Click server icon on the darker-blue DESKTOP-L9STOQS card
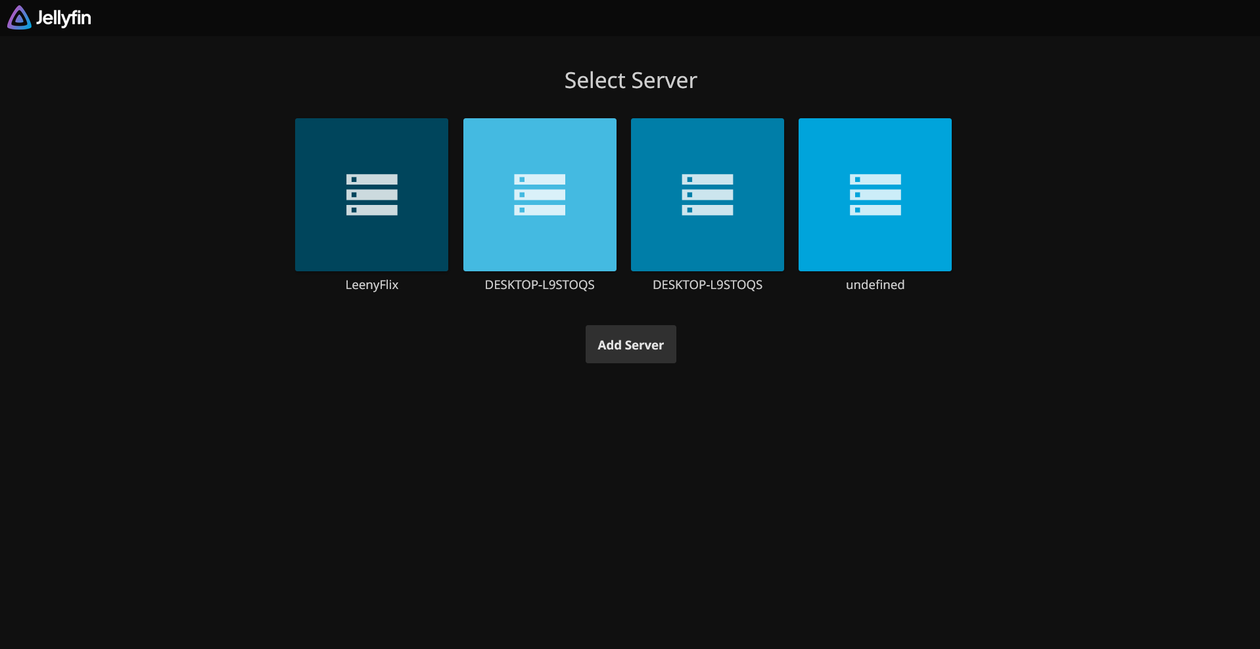The width and height of the screenshot is (1260, 649). point(707,194)
